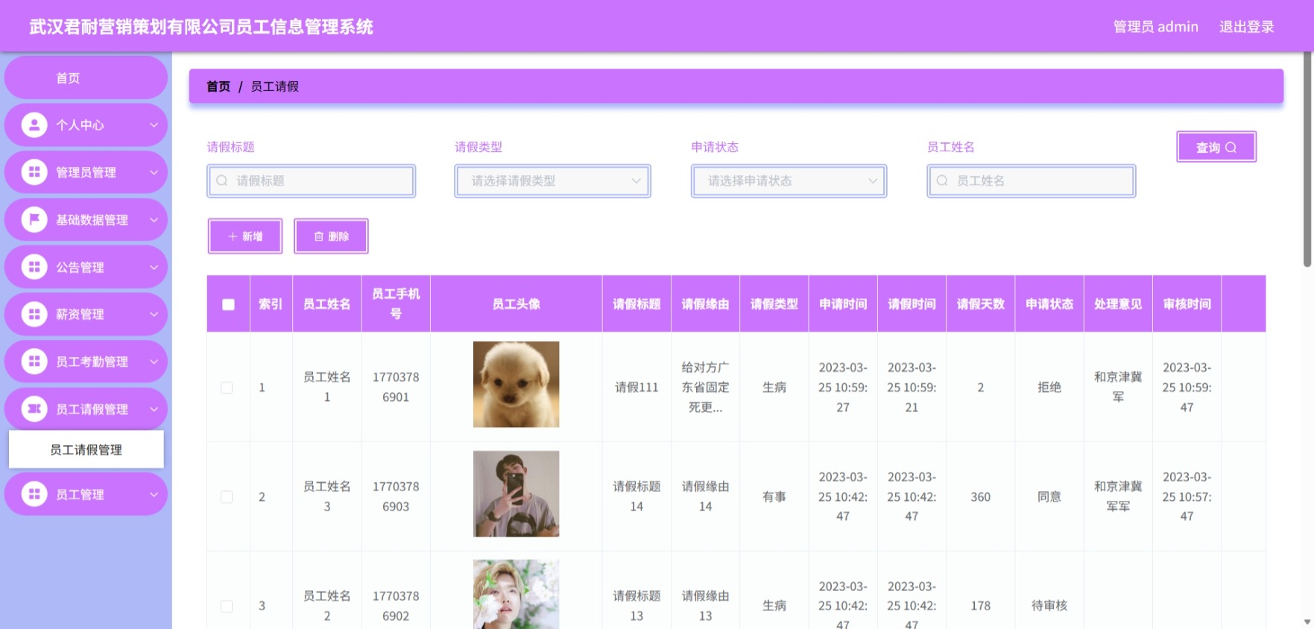
Task: Click phone number 17703786903 cell
Action: point(396,496)
